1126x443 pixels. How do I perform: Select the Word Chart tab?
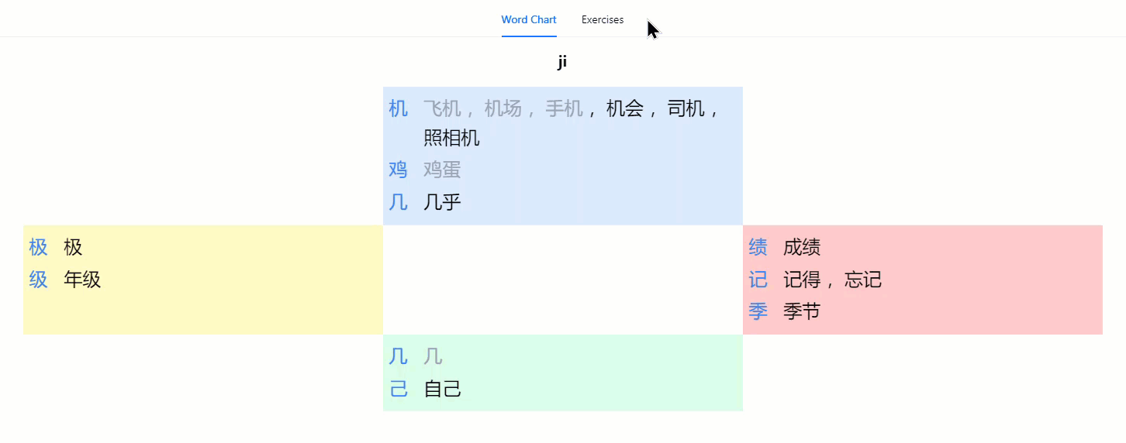pyautogui.click(x=528, y=20)
